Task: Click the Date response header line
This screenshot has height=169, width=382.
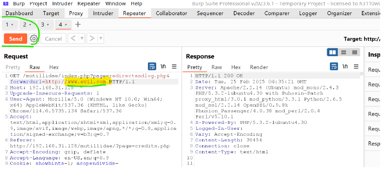Action: pos(251,82)
